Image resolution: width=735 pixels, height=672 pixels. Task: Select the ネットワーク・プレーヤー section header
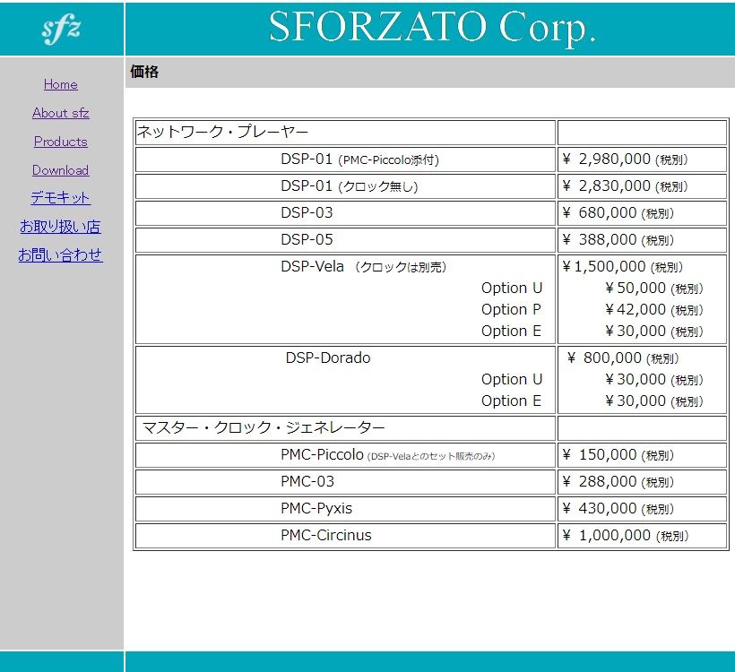[222, 132]
